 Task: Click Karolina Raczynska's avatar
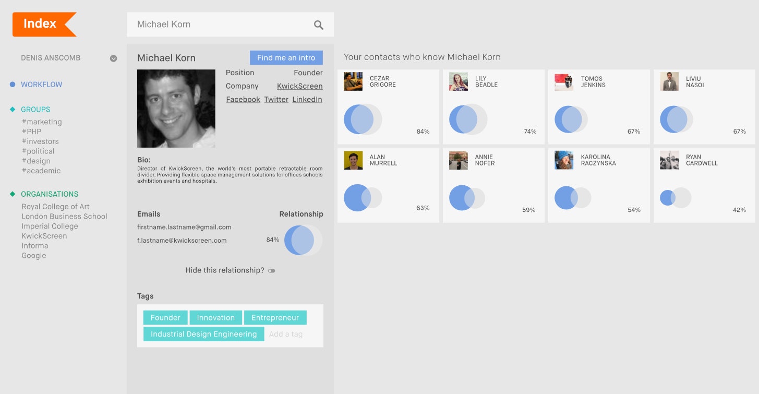pyautogui.click(x=564, y=160)
